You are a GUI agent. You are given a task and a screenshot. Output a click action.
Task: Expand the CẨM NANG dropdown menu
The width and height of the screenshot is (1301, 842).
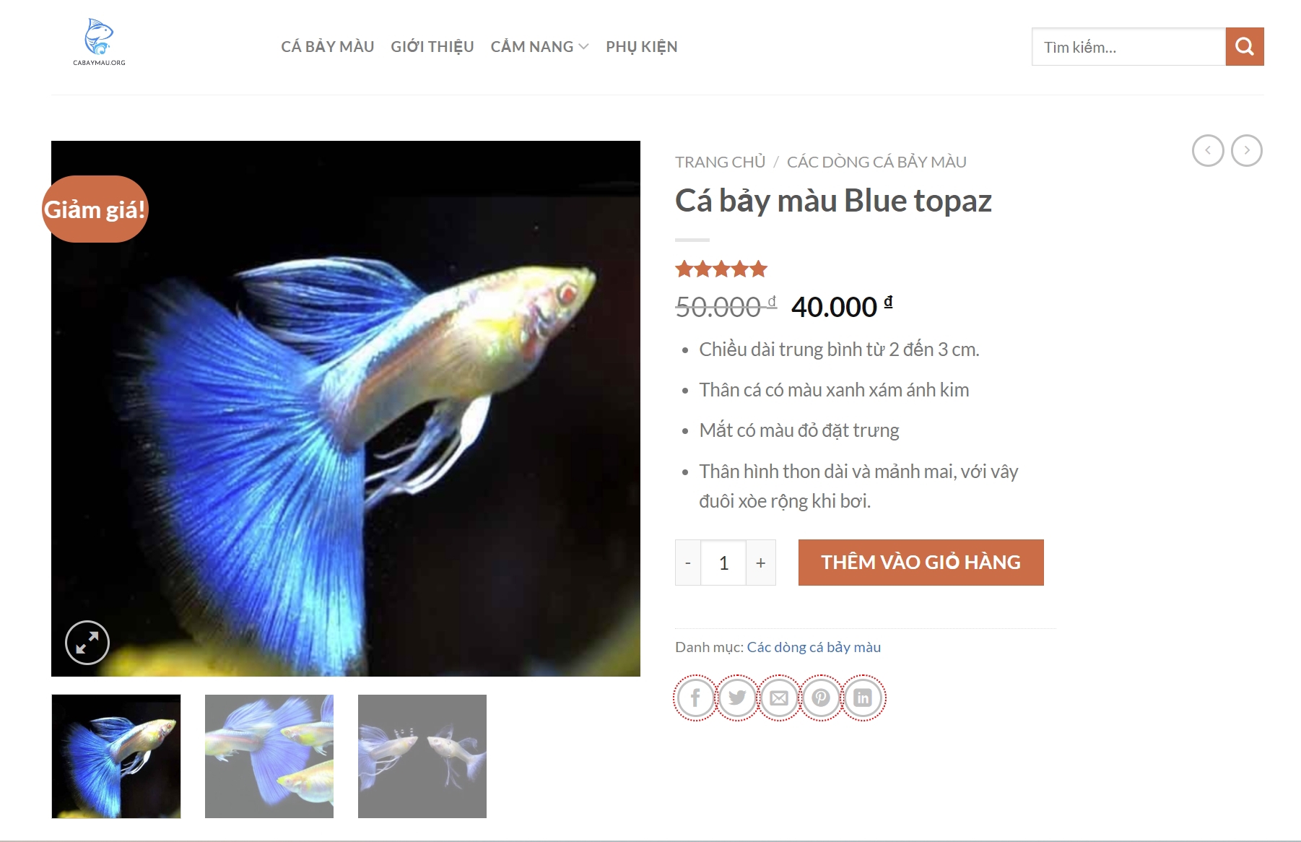539,47
